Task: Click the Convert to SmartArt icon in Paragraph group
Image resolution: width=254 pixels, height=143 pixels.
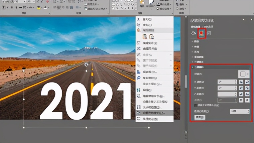Action: point(86,9)
